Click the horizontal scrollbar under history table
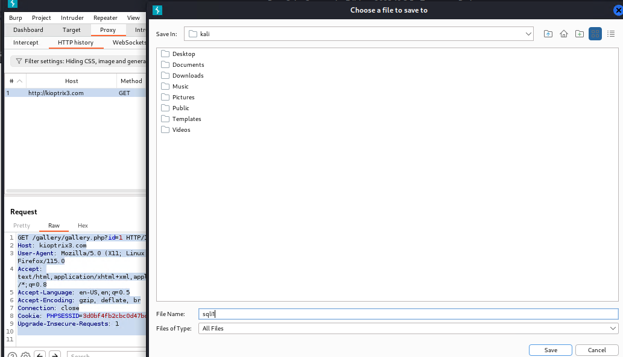623x357 pixels. point(76,191)
